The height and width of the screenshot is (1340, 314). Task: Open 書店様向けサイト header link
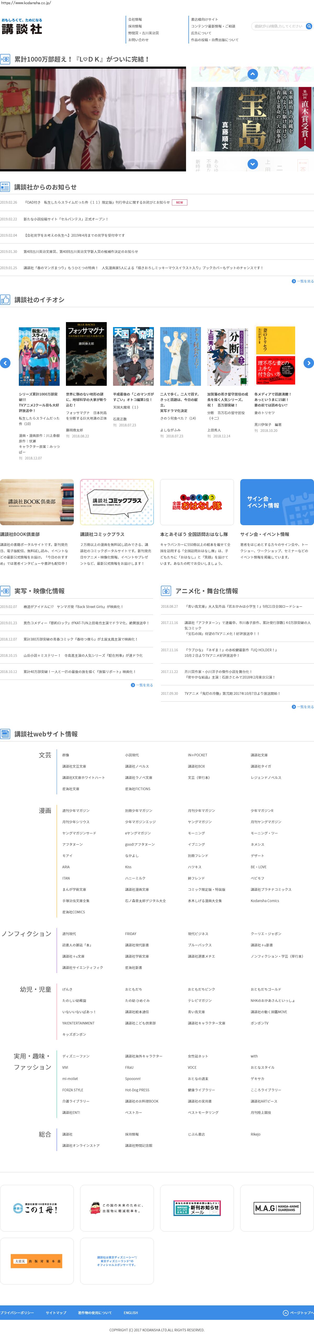(x=204, y=19)
